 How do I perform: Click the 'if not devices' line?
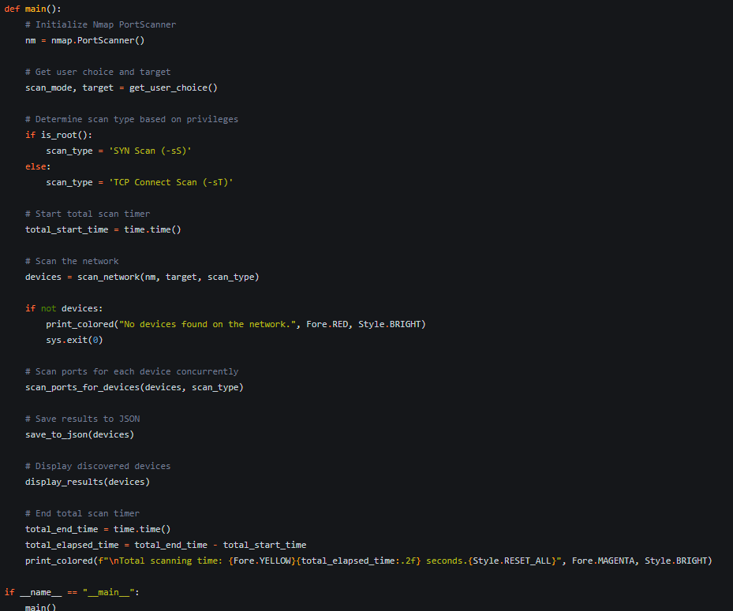point(64,308)
